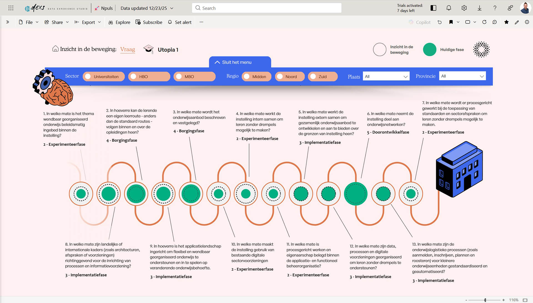Open the app launcher grid icon
The width and height of the screenshot is (533, 303).
click(11, 8)
